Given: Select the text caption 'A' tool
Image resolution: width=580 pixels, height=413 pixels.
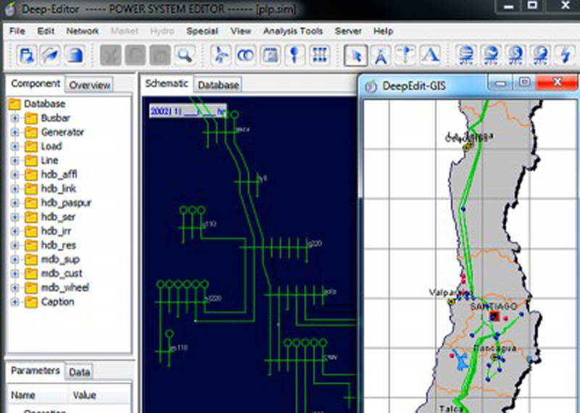Looking at the screenshot, I should [x=431, y=55].
